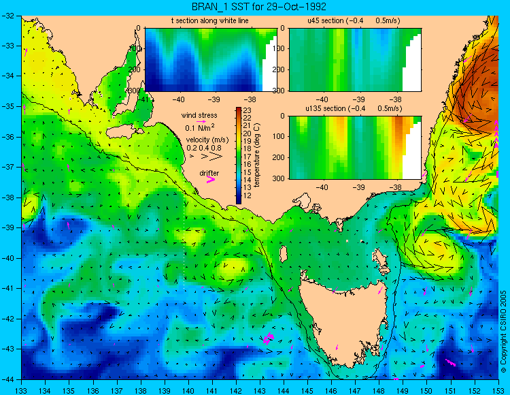This screenshot has height=395, width=510.
Task: Click longitude axis label 133
Action: pyautogui.click(x=22, y=390)
